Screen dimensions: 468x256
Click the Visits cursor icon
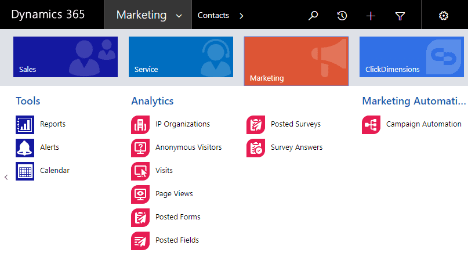140,171
